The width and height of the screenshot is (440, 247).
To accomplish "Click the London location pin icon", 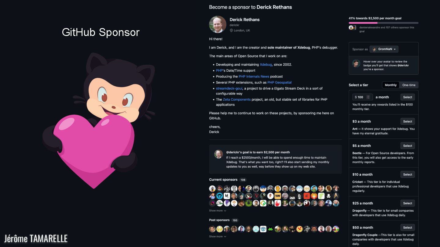I will point(231,30).
